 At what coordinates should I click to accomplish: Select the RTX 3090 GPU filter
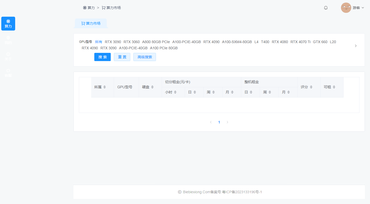[x=113, y=42]
